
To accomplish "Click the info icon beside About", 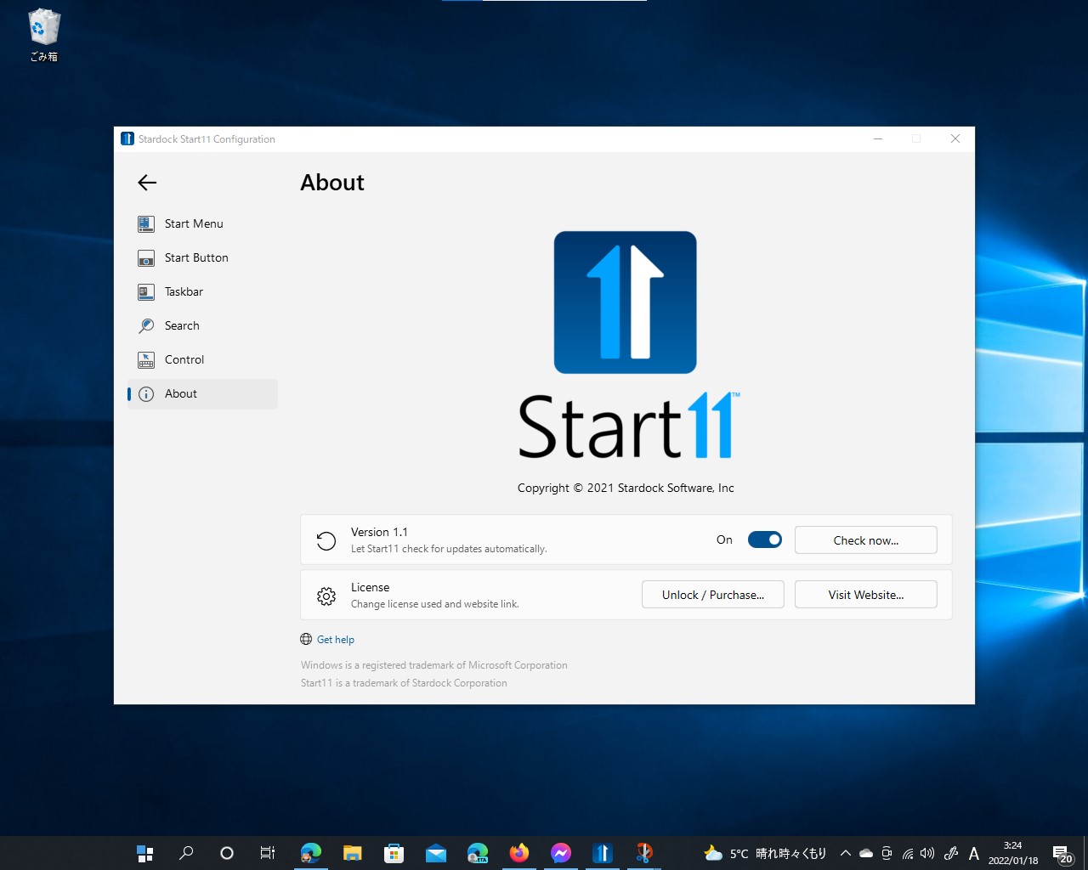I will tap(145, 393).
